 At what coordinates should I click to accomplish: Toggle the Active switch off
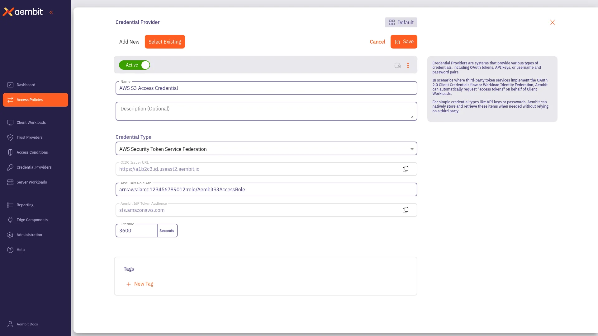(x=135, y=65)
